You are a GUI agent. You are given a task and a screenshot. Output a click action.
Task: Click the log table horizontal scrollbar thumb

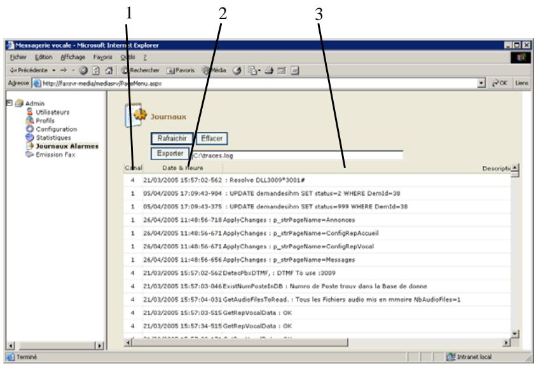coord(240,342)
